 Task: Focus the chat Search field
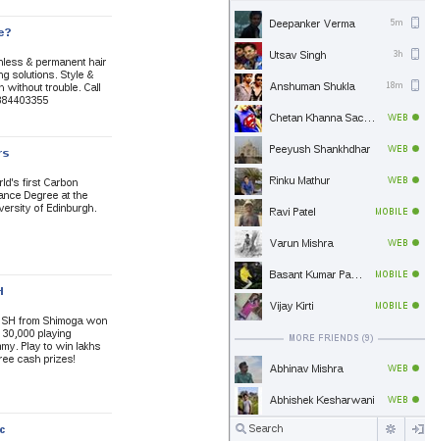tap(303, 428)
